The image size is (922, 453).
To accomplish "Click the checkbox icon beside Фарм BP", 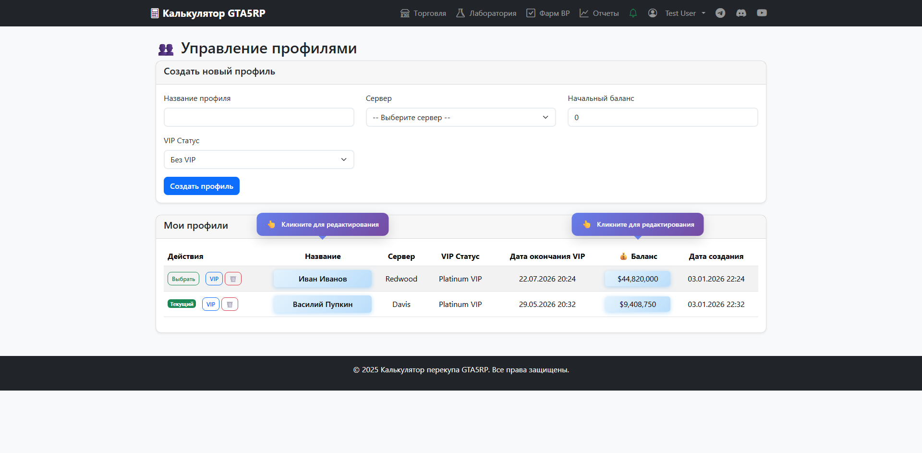I will [x=531, y=13].
